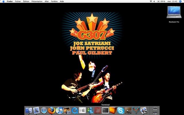Click the "Macbook Pro" icon label
The width and height of the screenshot is (184, 115).
174,22
